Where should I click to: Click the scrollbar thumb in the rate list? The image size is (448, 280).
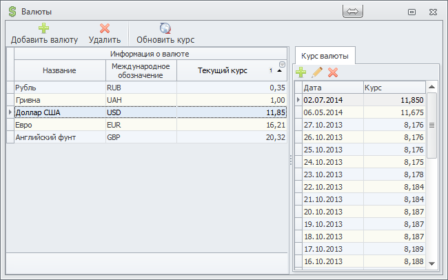coord(431,125)
